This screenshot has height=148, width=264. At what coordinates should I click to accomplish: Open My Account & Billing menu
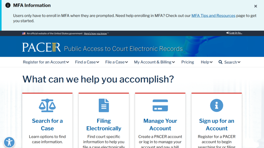(x=154, y=62)
